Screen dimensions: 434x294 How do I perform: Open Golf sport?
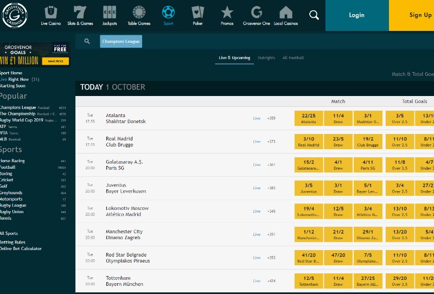33,186
